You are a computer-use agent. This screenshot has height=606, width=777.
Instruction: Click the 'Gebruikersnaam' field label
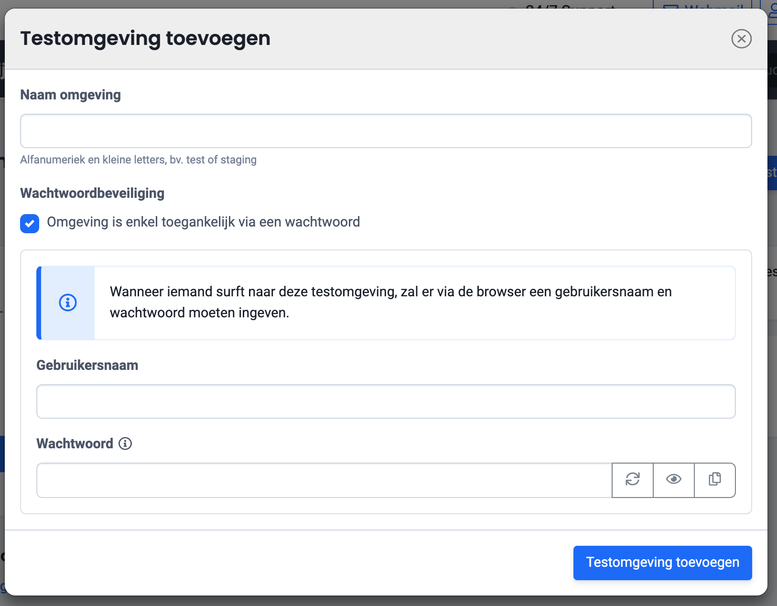(x=87, y=365)
